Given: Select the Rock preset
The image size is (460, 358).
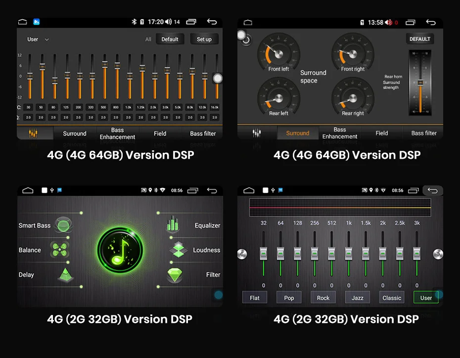Looking at the screenshot, I should [x=323, y=298].
